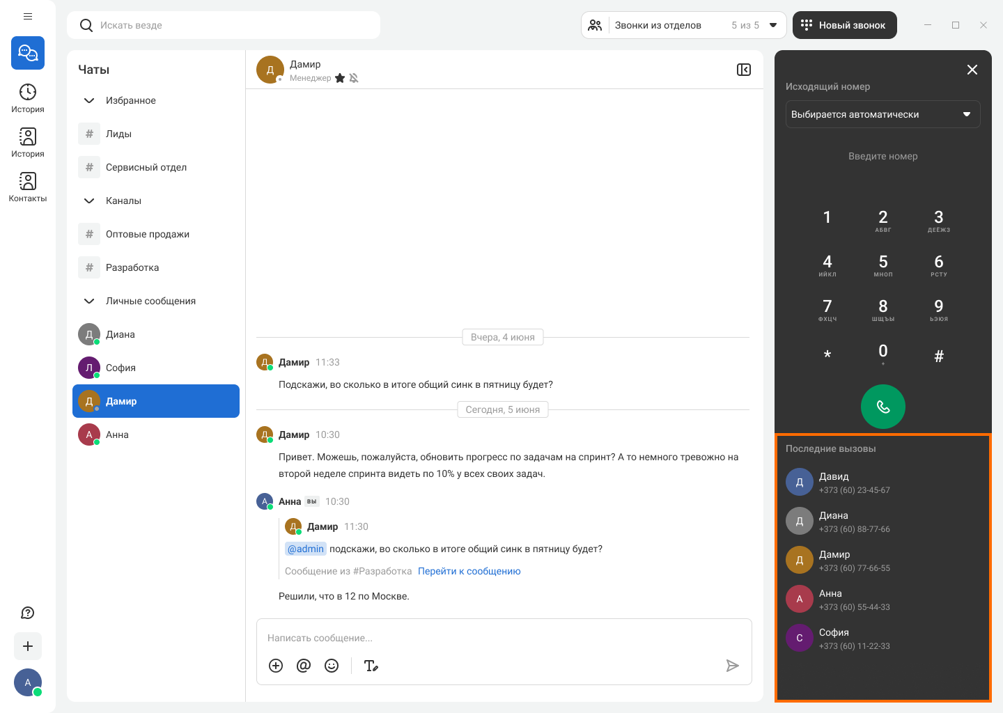Collapse the chat side panel icon
Image resolution: width=1003 pixels, height=713 pixels.
744,70
